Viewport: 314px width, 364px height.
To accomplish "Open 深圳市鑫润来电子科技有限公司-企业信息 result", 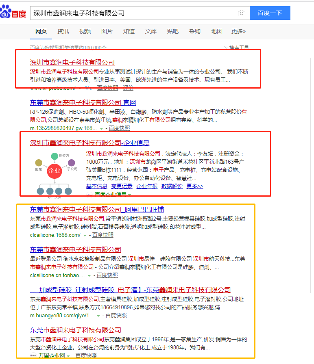I will click(90, 143).
